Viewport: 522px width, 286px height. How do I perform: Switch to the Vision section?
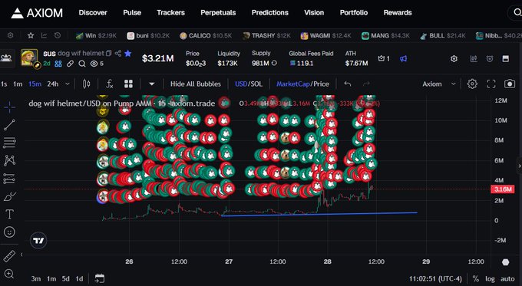[x=314, y=12]
